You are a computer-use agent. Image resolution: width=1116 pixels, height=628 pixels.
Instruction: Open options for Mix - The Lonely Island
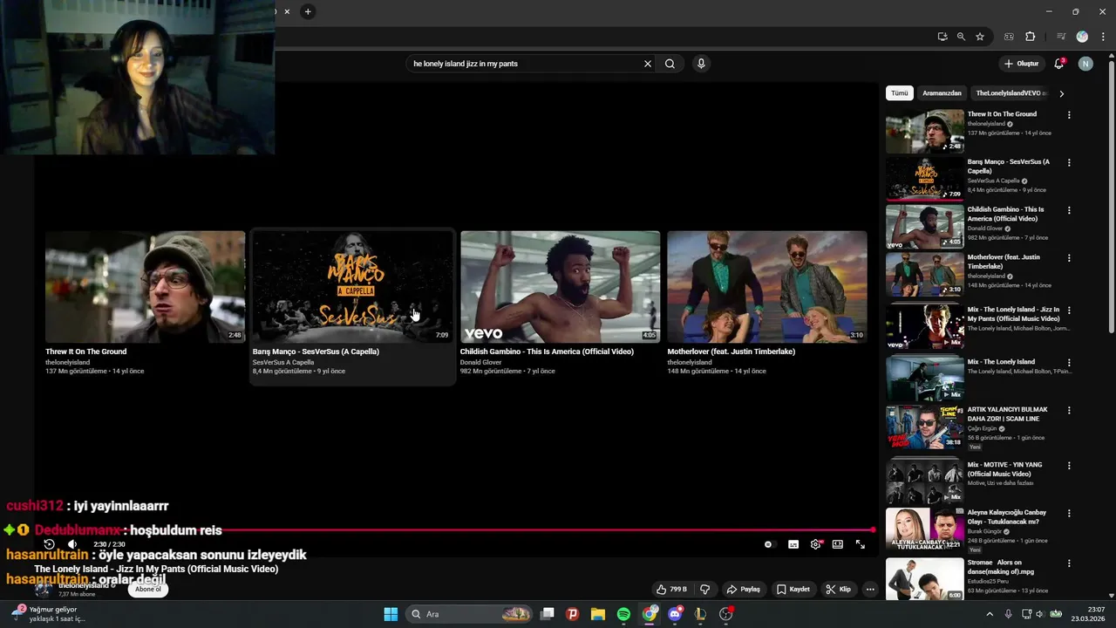[1069, 362]
